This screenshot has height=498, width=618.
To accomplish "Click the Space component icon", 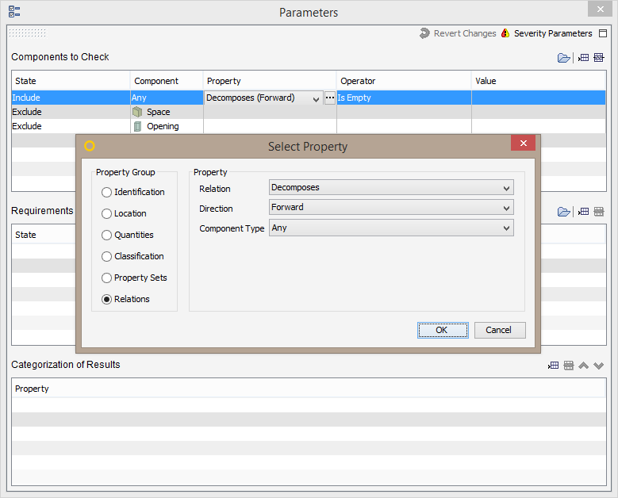I will coord(137,112).
